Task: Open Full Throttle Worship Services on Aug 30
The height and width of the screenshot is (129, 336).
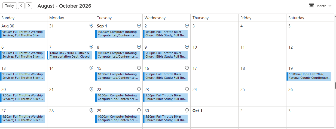Action: (22, 34)
